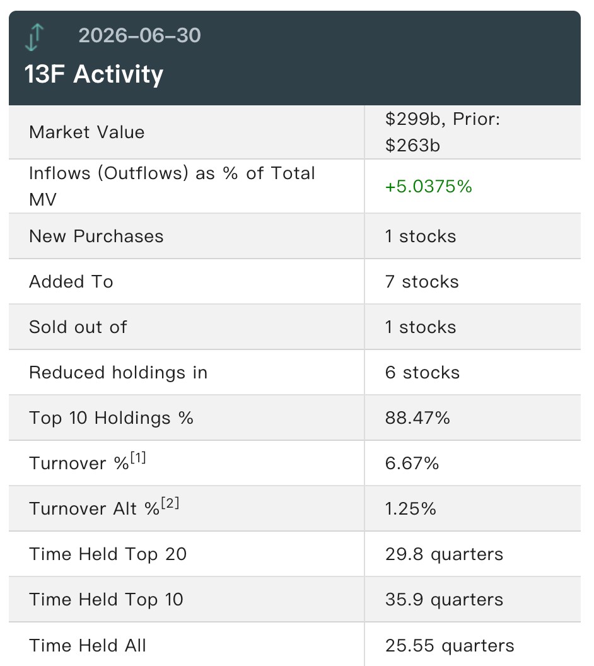Click the 88.47% holdings value
594x666 pixels.
(417, 418)
